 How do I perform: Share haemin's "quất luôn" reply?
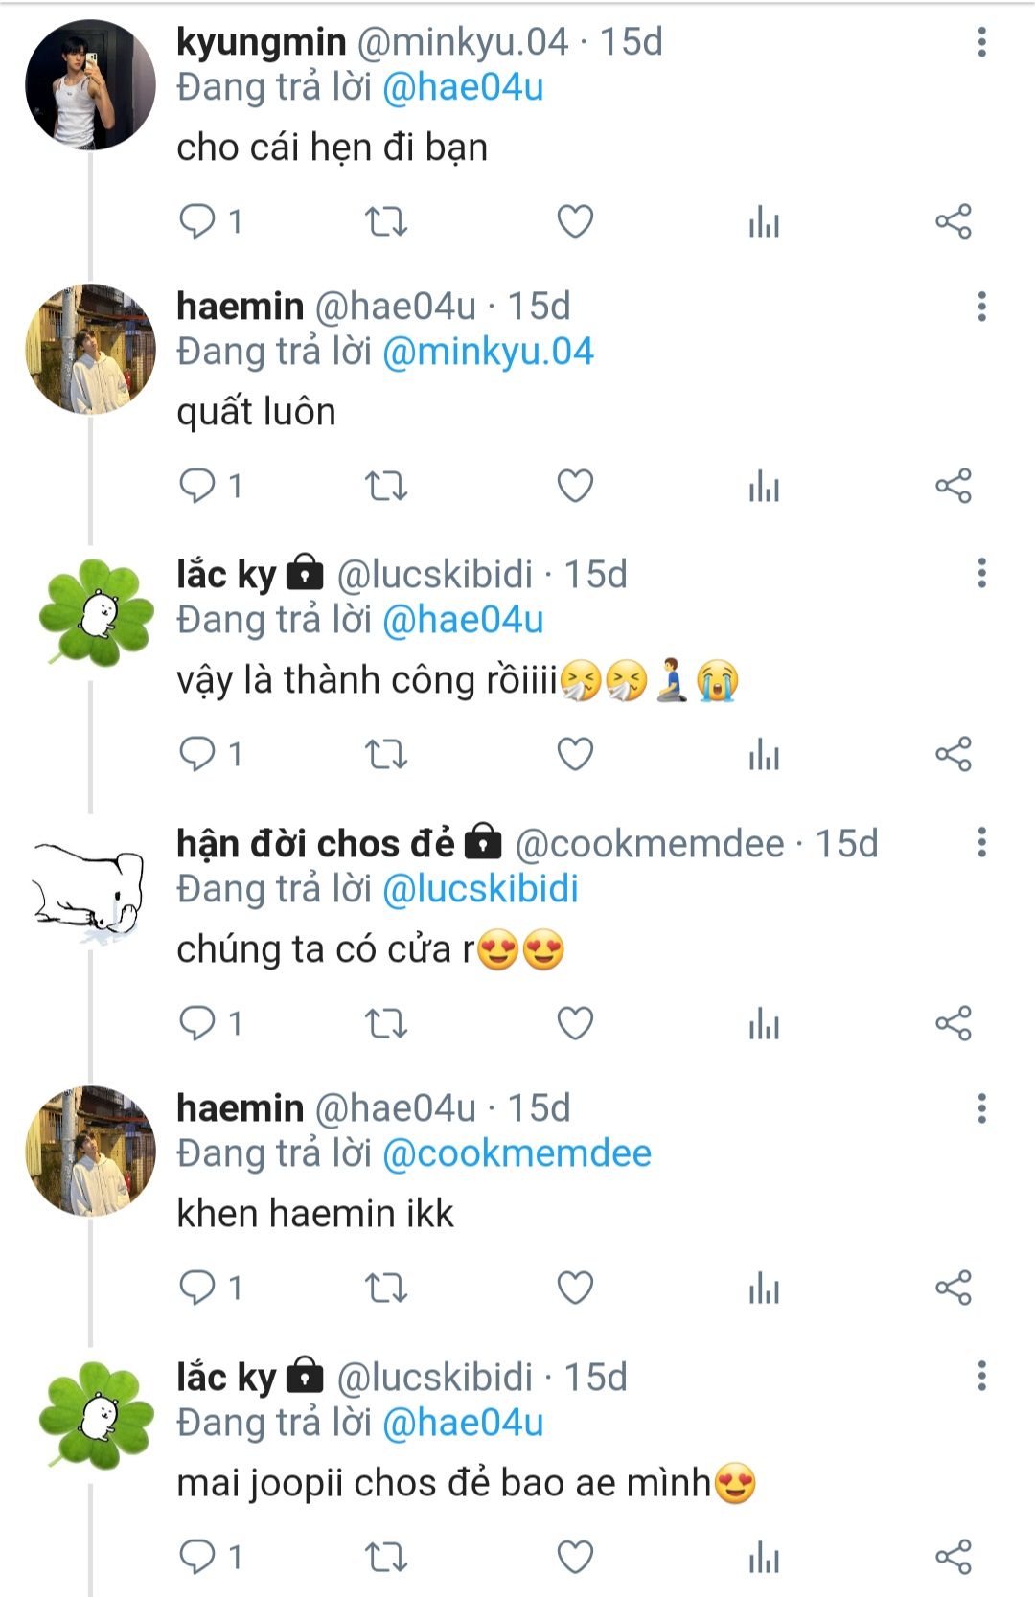pos(953,487)
